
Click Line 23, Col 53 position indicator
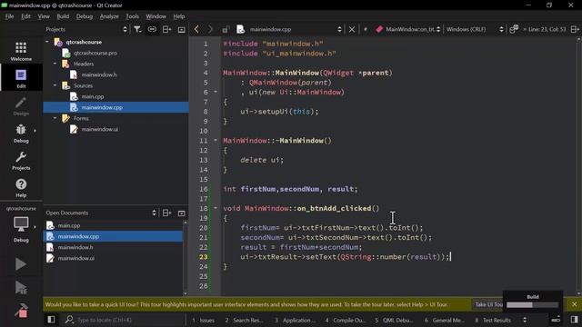coord(547,29)
